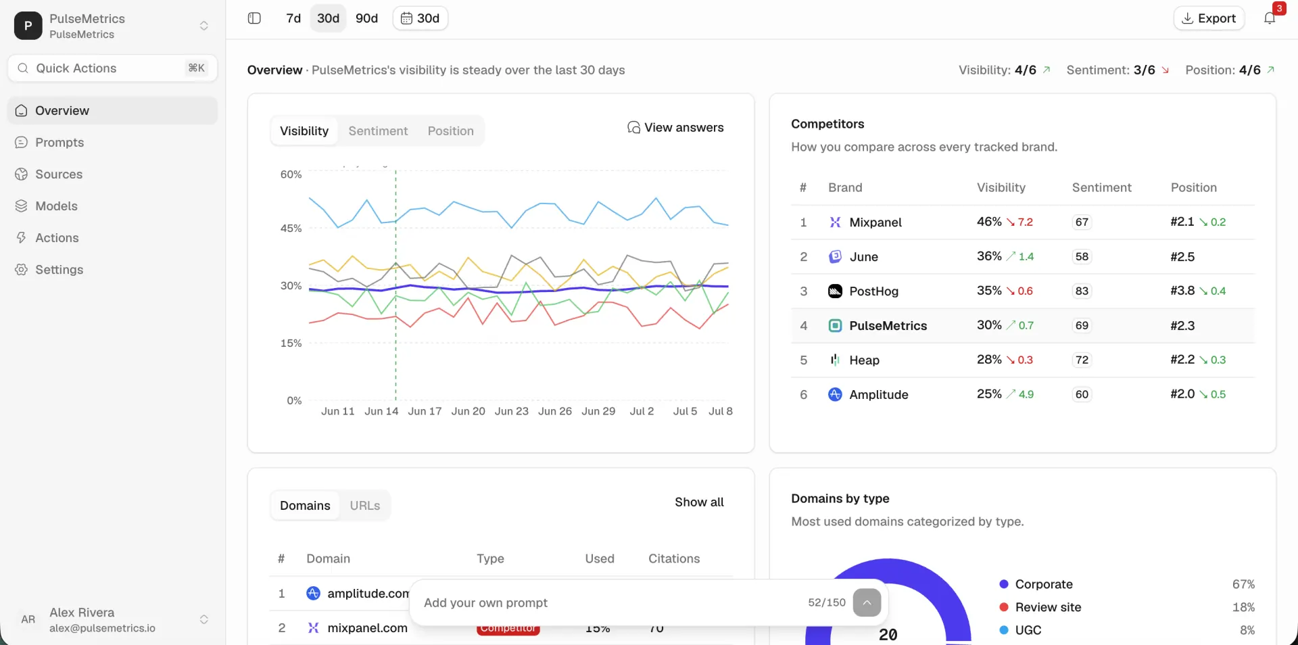The width and height of the screenshot is (1298, 645).
Task: Switch chart to Visibility tab
Action: 304,131
